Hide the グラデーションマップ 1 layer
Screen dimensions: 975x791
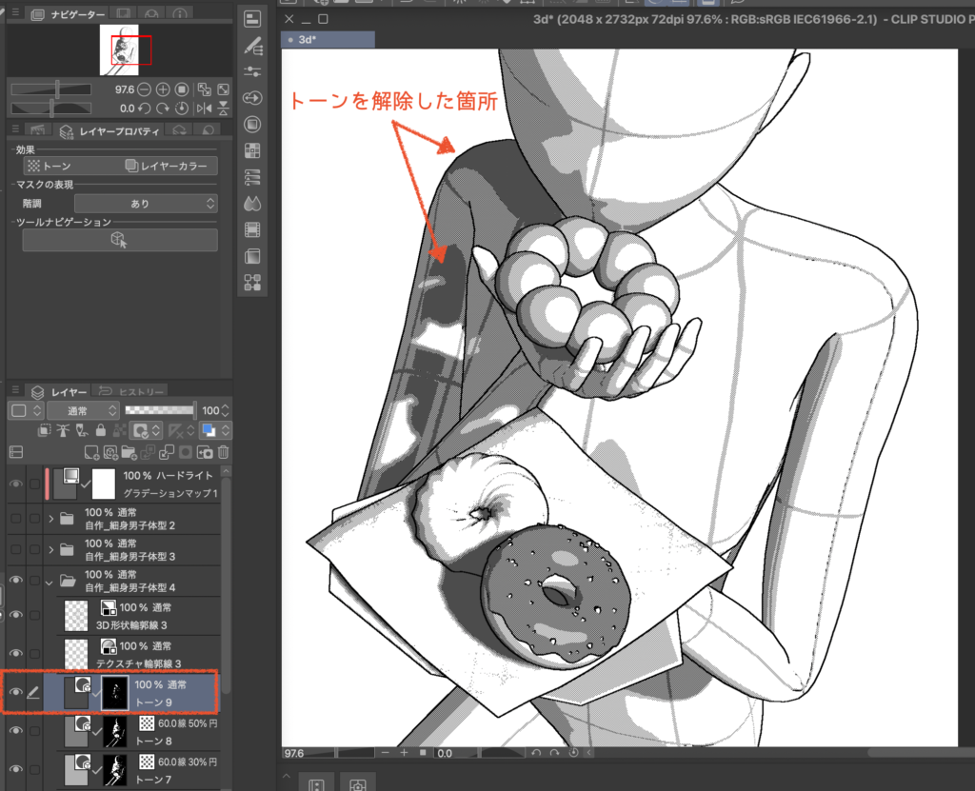tap(14, 484)
